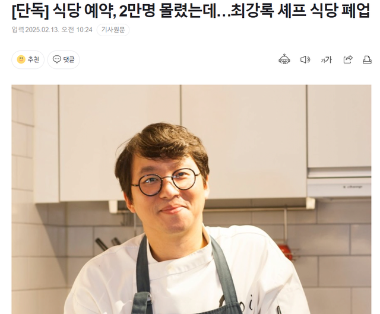The width and height of the screenshot is (380, 314).
Task: Select the headline text 식당 예약, 2만명 몰렸는데
Action: click(137, 11)
